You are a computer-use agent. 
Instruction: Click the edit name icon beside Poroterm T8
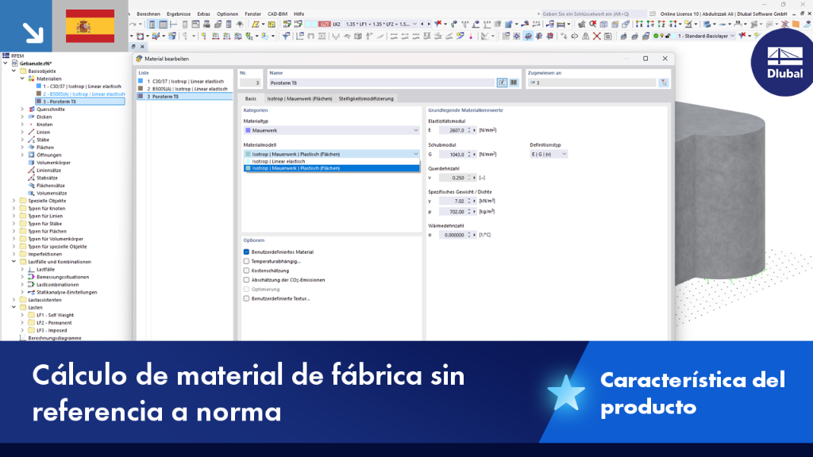tap(502, 83)
